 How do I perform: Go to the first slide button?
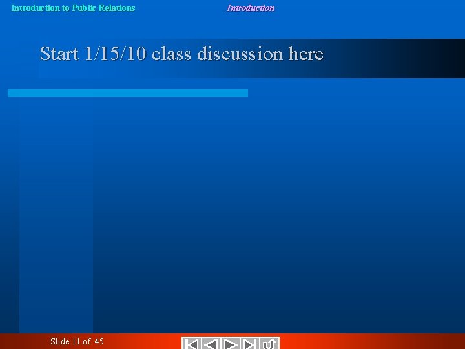[x=191, y=343]
